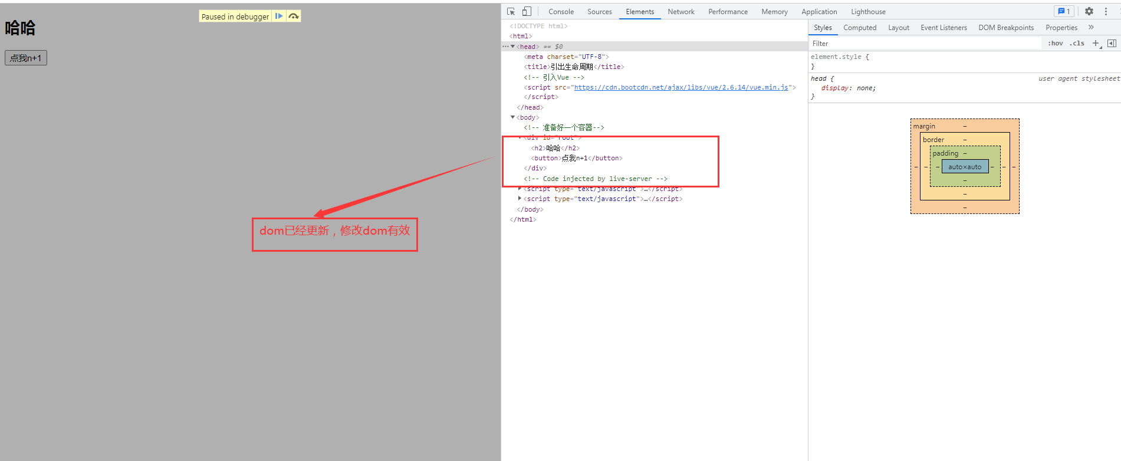Select the title element node

point(574,67)
